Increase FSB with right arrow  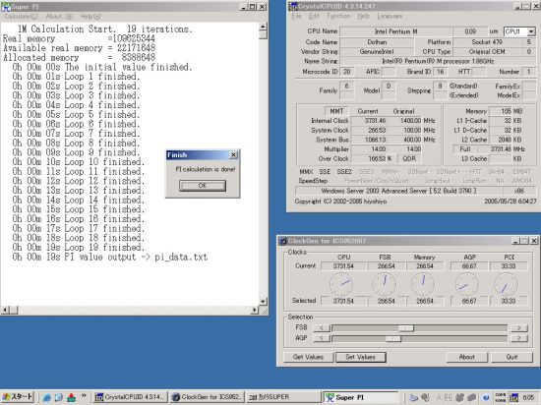tap(519, 327)
